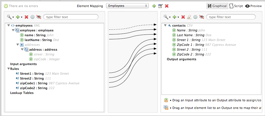Collapse the employees XML root node
The height and width of the screenshot is (116, 265).
pyautogui.click(x=9, y=25)
